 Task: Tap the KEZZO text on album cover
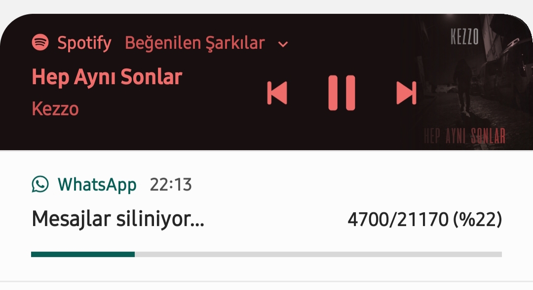[465, 37]
